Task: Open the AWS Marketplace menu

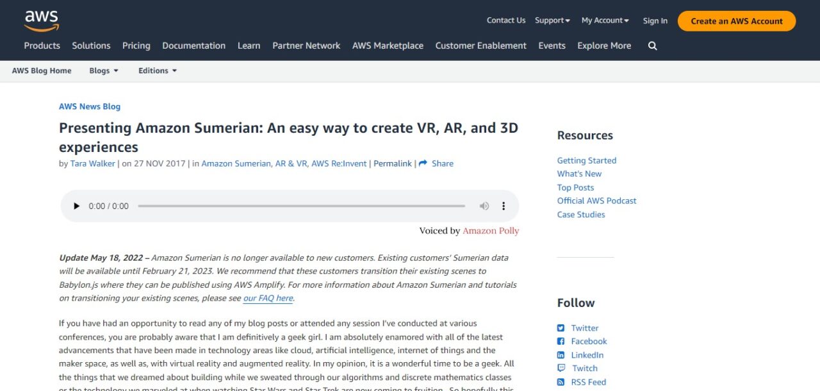Action: coord(388,46)
